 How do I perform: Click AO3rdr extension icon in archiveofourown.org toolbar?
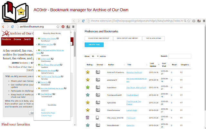[x=68, y=27]
